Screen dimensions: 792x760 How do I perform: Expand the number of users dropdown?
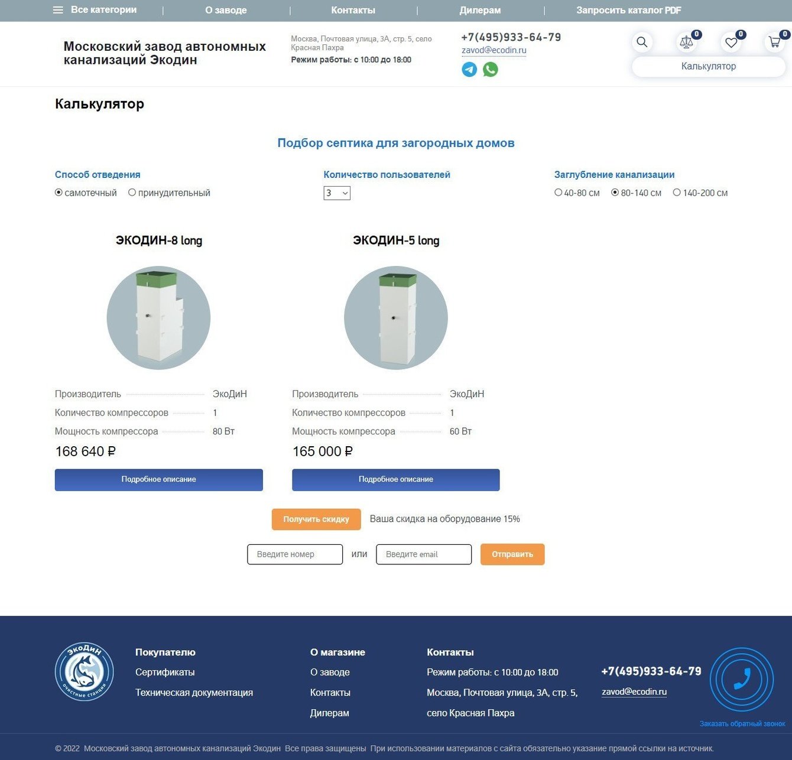click(337, 193)
